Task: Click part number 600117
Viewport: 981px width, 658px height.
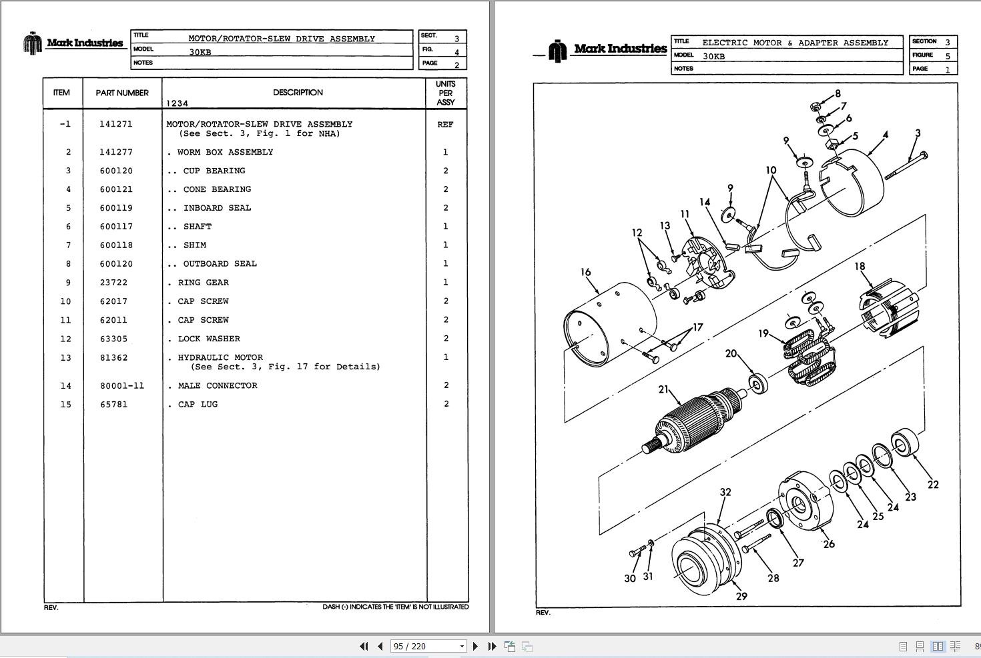Action: tap(116, 227)
